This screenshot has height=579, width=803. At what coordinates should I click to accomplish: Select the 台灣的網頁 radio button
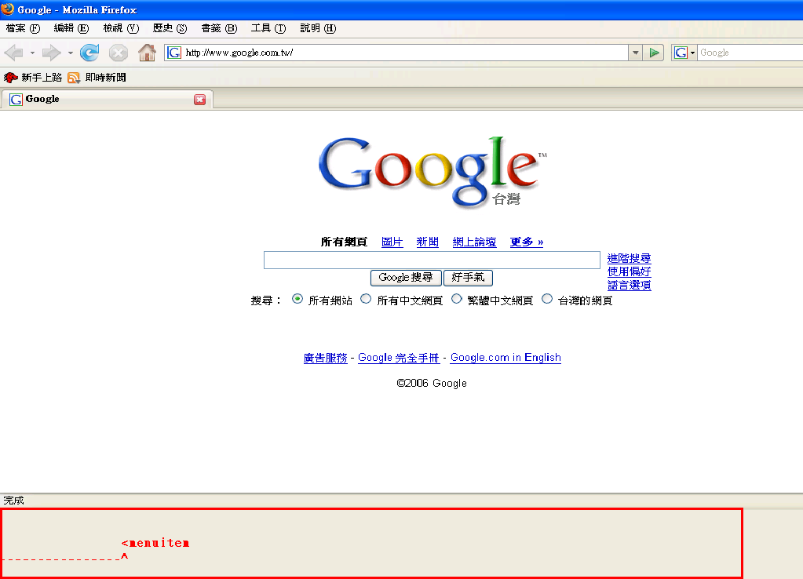coord(547,299)
